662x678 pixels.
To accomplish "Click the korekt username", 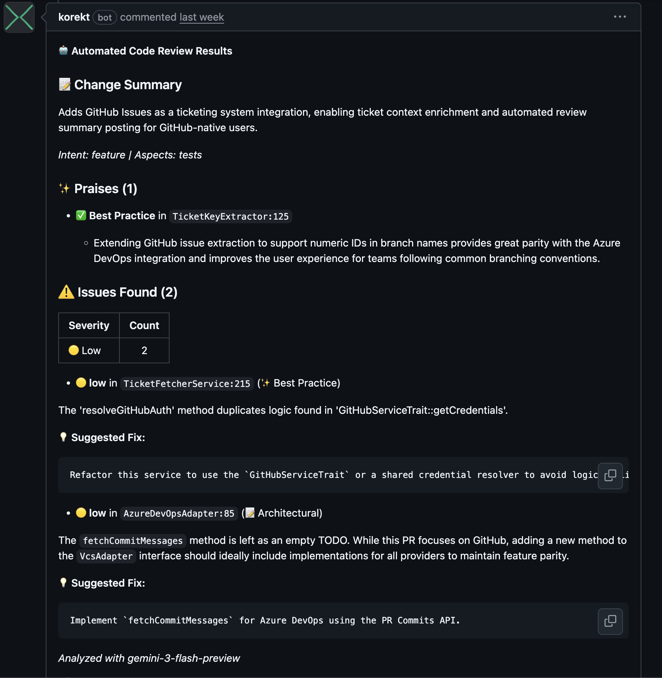I will [74, 17].
